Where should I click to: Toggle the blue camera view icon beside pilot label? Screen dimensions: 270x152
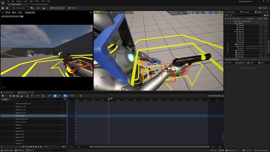[x=22, y=16]
